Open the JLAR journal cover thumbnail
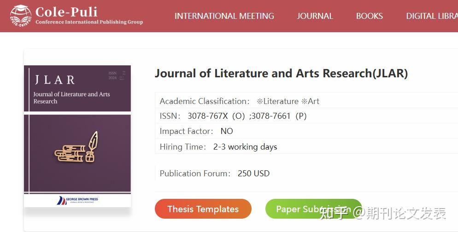This screenshot has width=458, height=232. (77, 136)
